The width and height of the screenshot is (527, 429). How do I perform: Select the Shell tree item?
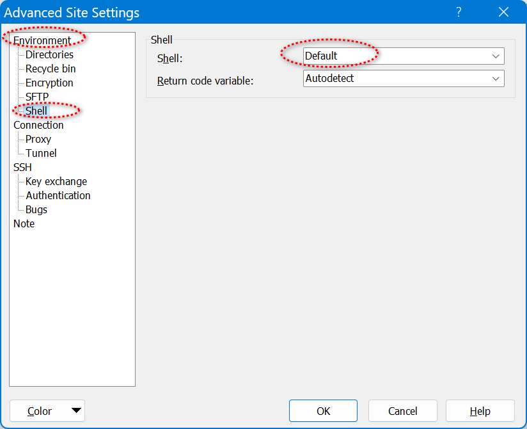[x=36, y=111]
